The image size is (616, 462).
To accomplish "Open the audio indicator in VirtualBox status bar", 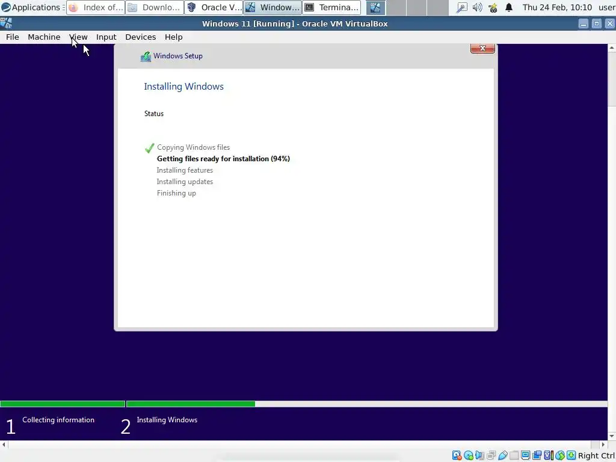I will [479, 456].
